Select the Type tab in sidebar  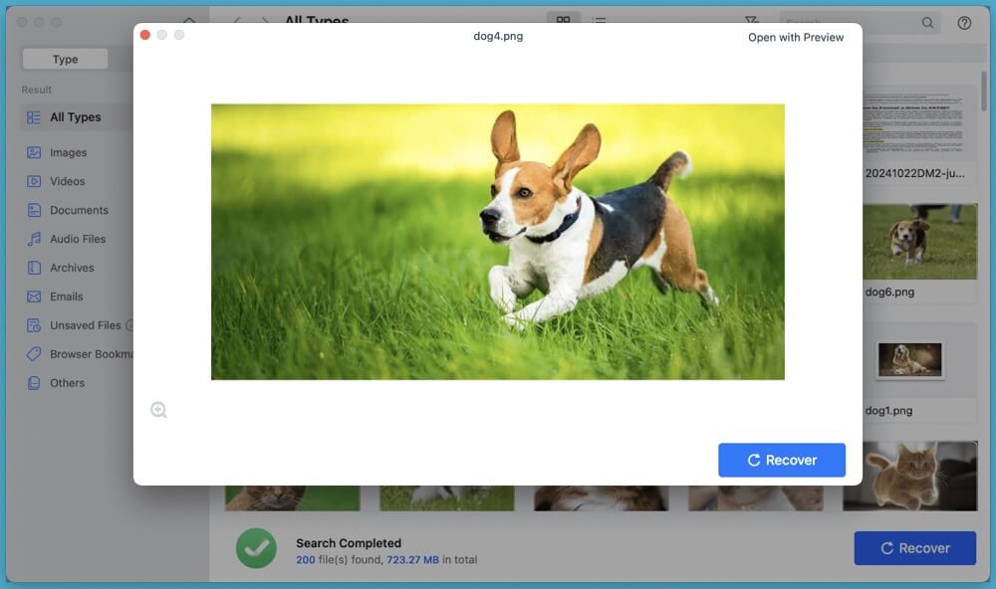coord(66,59)
